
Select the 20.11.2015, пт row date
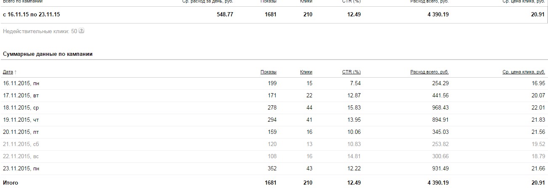(x=21, y=132)
